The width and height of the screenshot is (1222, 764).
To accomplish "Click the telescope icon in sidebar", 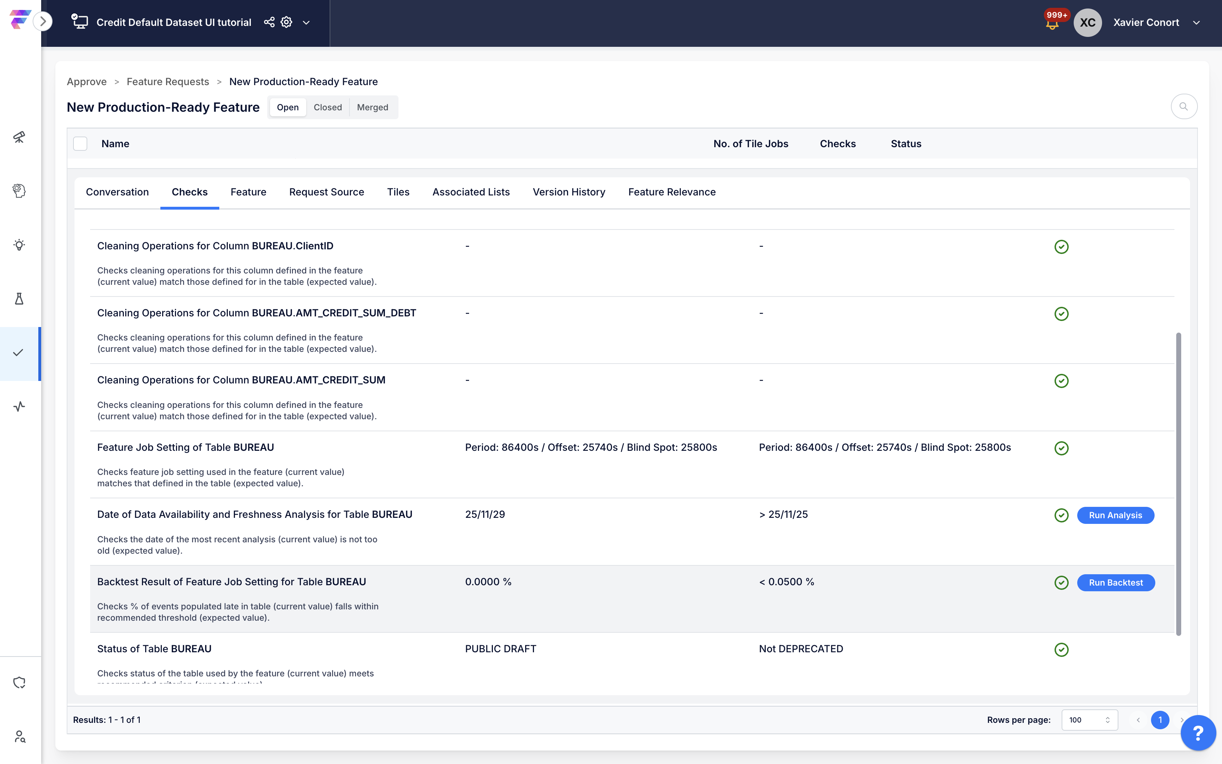I will [19, 137].
